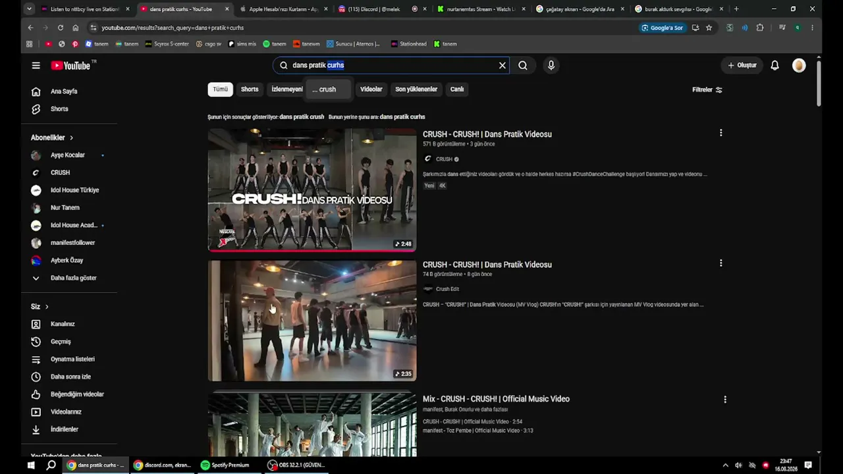Viewport: 843px width, 474px height.
Task: Clear the search box with the X
Action: pos(503,65)
